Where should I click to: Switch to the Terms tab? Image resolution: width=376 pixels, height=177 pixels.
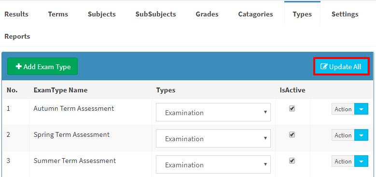coord(58,14)
